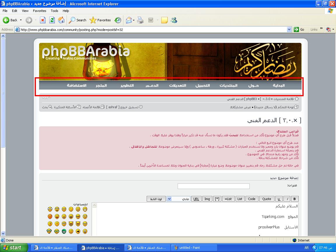The width and height of the screenshot is (336, 252).
Task: Toggle underline with the u button
Action: [x=279, y=199]
